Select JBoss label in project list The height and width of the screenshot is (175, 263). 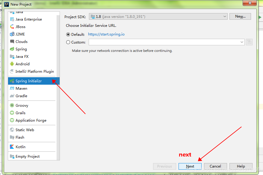[20, 27]
